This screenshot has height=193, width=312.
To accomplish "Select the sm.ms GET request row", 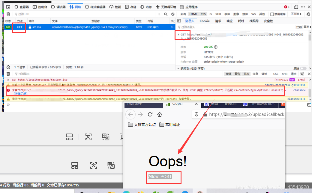I will (89, 27).
